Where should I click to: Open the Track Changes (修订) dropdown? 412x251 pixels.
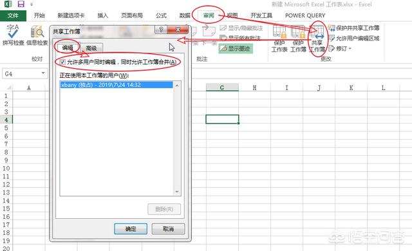340,48
